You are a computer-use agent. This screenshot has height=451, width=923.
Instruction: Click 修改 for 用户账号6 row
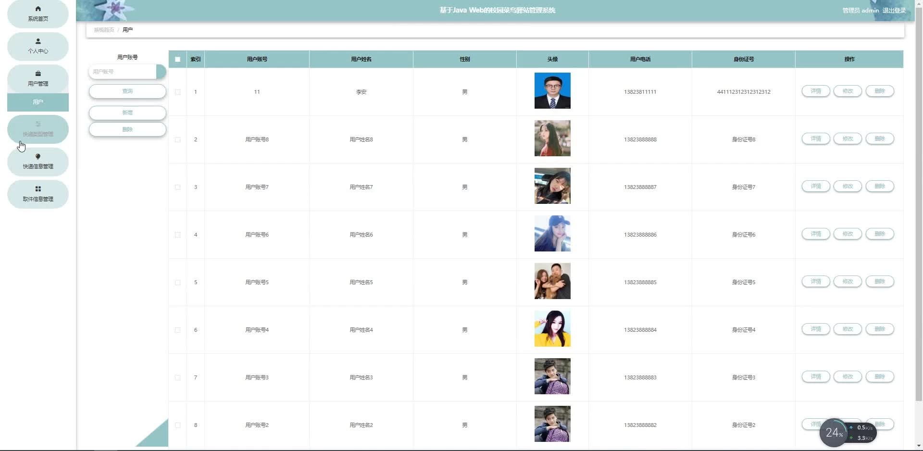[x=848, y=234]
